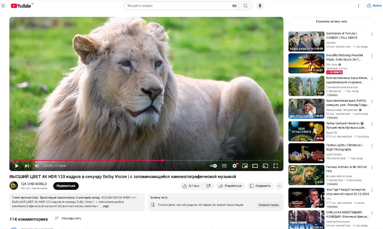Open the Tim Janis channel name

[332, 64]
